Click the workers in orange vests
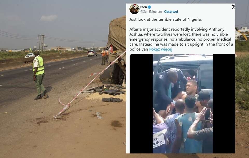249x158 pixels. (x=105, y=56)
